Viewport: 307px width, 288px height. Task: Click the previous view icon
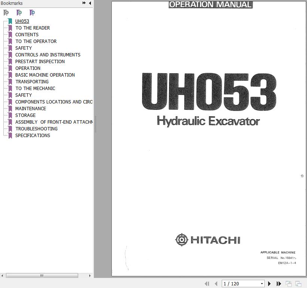tap(289, 284)
